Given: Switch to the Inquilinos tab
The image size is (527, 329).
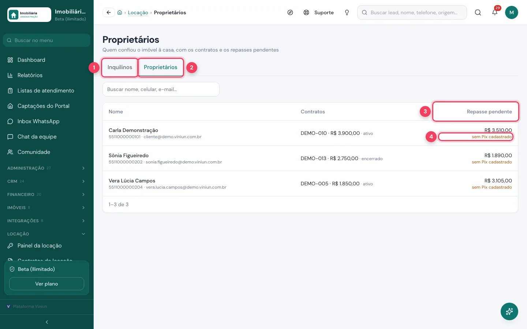Looking at the screenshot, I should pos(120,67).
